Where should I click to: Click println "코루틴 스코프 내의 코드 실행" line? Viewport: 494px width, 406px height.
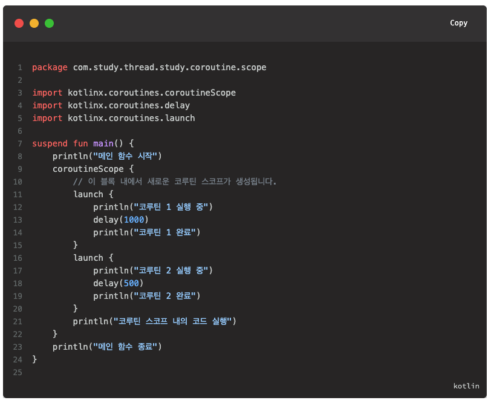click(154, 321)
